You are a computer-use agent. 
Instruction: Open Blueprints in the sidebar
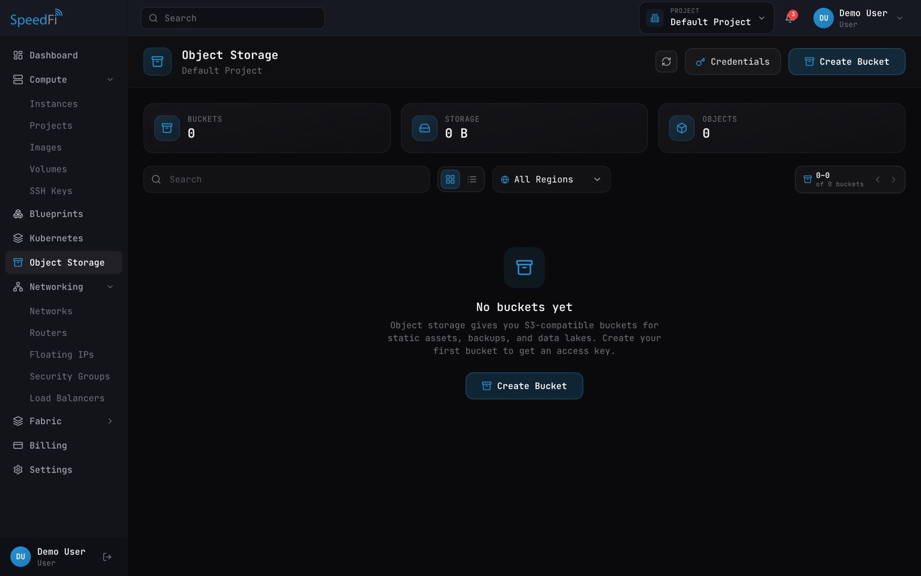tap(63, 214)
